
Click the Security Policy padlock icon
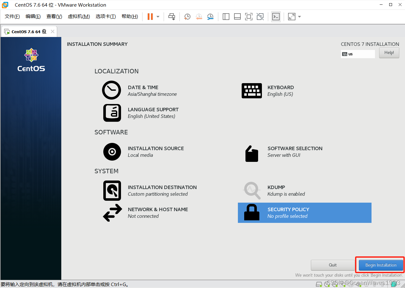click(252, 212)
